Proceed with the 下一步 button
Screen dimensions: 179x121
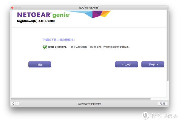point(153,64)
